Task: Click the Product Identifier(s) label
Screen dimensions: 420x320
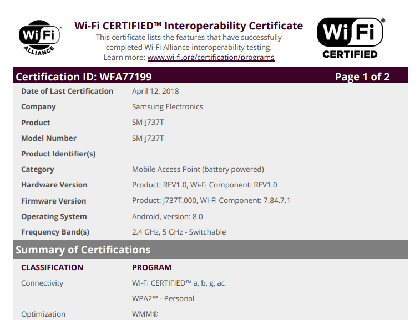Action: point(58,154)
